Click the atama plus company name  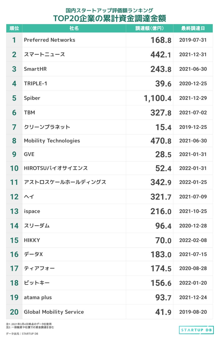click(38, 297)
